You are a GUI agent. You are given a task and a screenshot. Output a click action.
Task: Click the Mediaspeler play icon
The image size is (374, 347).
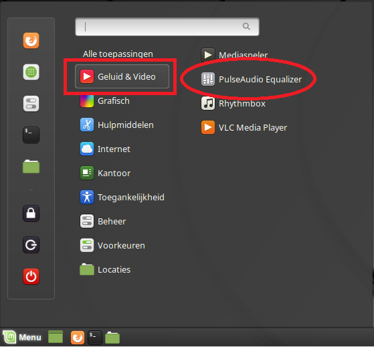[x=208, y=55]
